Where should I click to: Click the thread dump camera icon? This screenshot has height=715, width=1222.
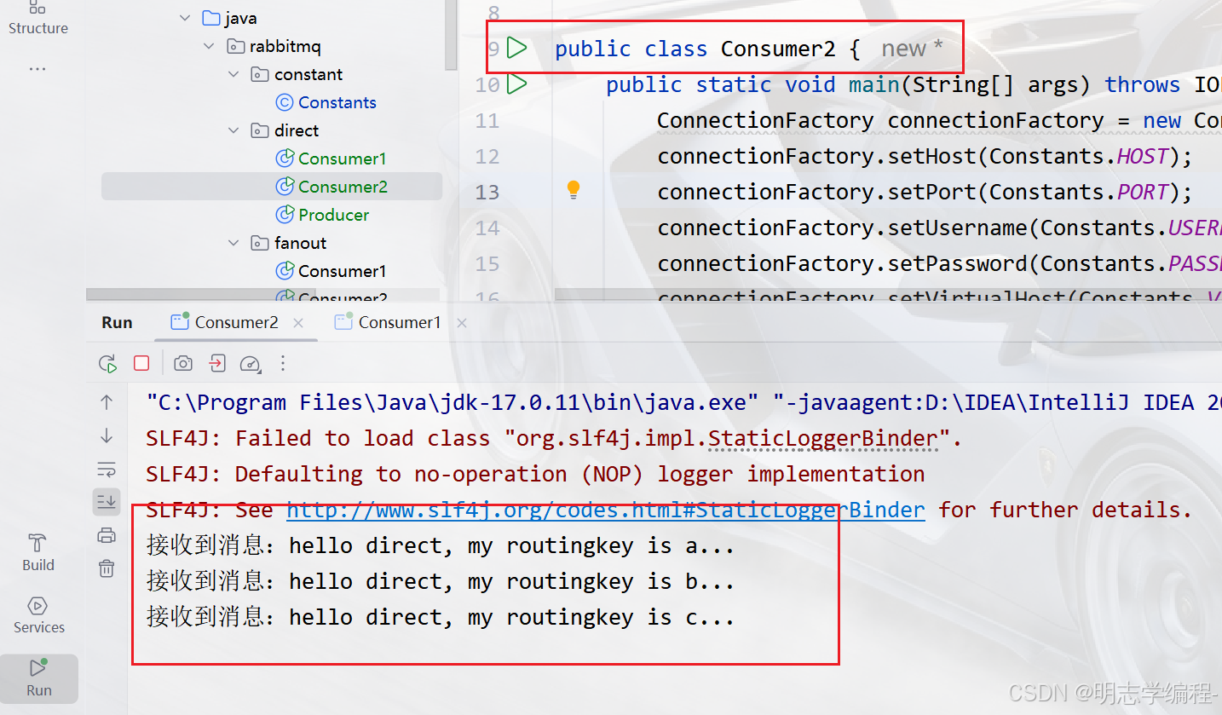(x=182, y=364)
